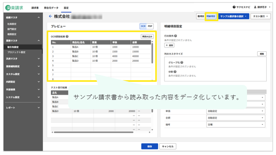Open the テスト実行 dropdown
This screenshot has width=276, height=155.
pyautogui.click(x=261, y=16)
